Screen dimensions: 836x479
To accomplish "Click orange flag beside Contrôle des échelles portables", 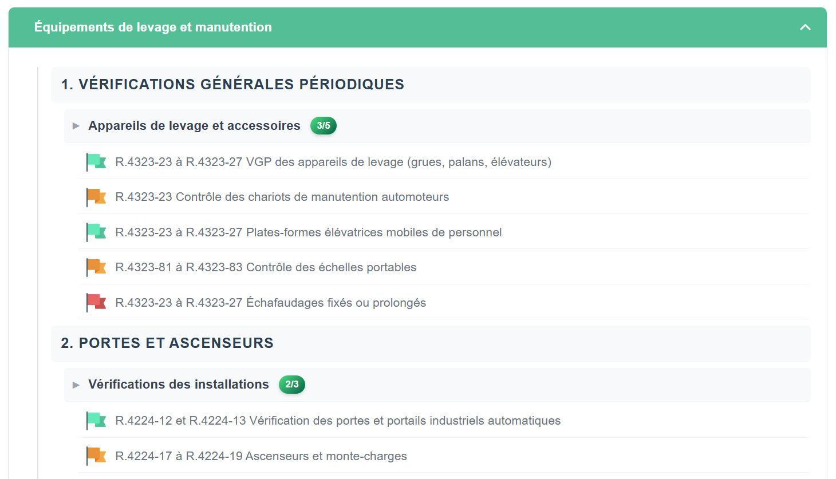I will tap(96, 267).
